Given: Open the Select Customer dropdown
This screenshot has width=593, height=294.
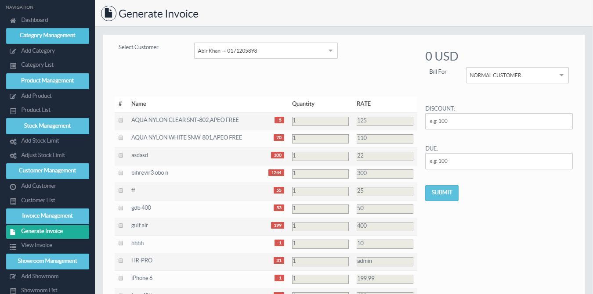Looking at the screenshot, I should [x=265, y=51].
